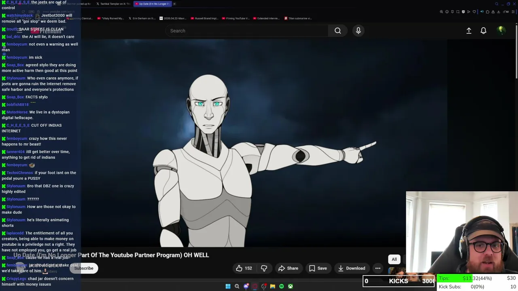The width and height of the screenshot is (518, 291).
Task: Click the browser emoji face icon
Action: coord(447,12)
